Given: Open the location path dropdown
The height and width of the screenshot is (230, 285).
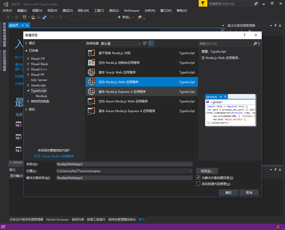Looking at the screenshot, I should point(191,171).
